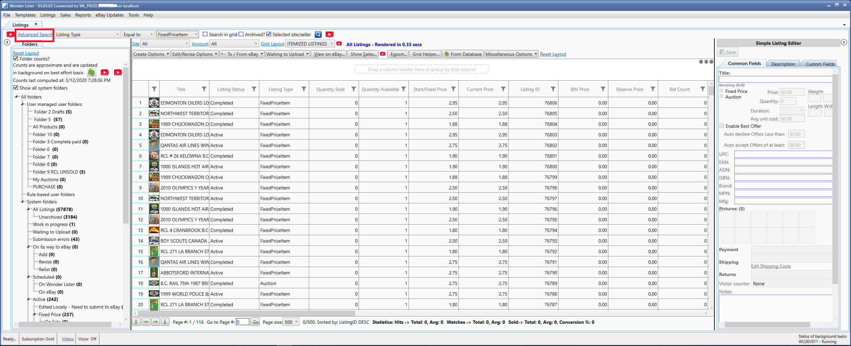Switch to the Description tab

click(x=783, y=64)
